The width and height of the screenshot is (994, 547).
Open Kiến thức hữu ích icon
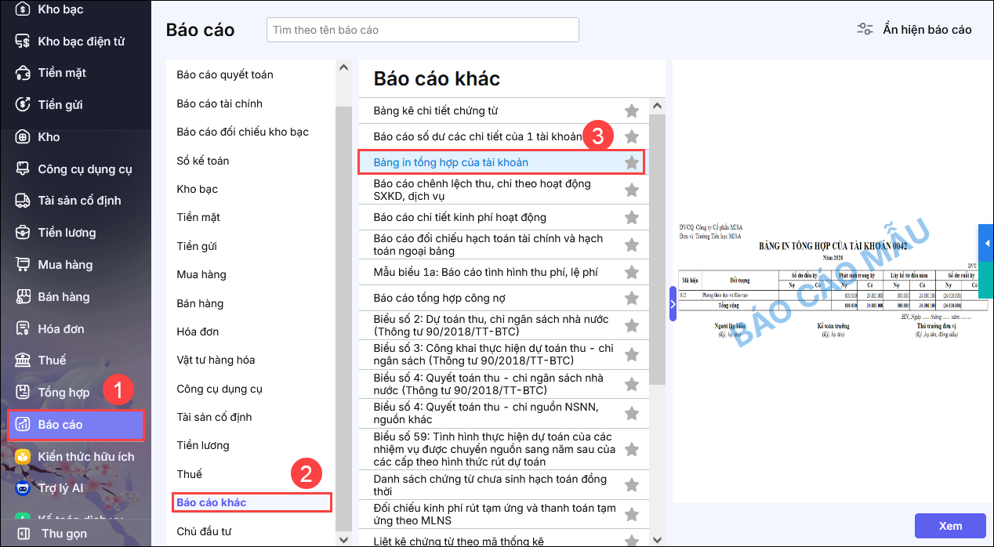[x=24, y=457]
